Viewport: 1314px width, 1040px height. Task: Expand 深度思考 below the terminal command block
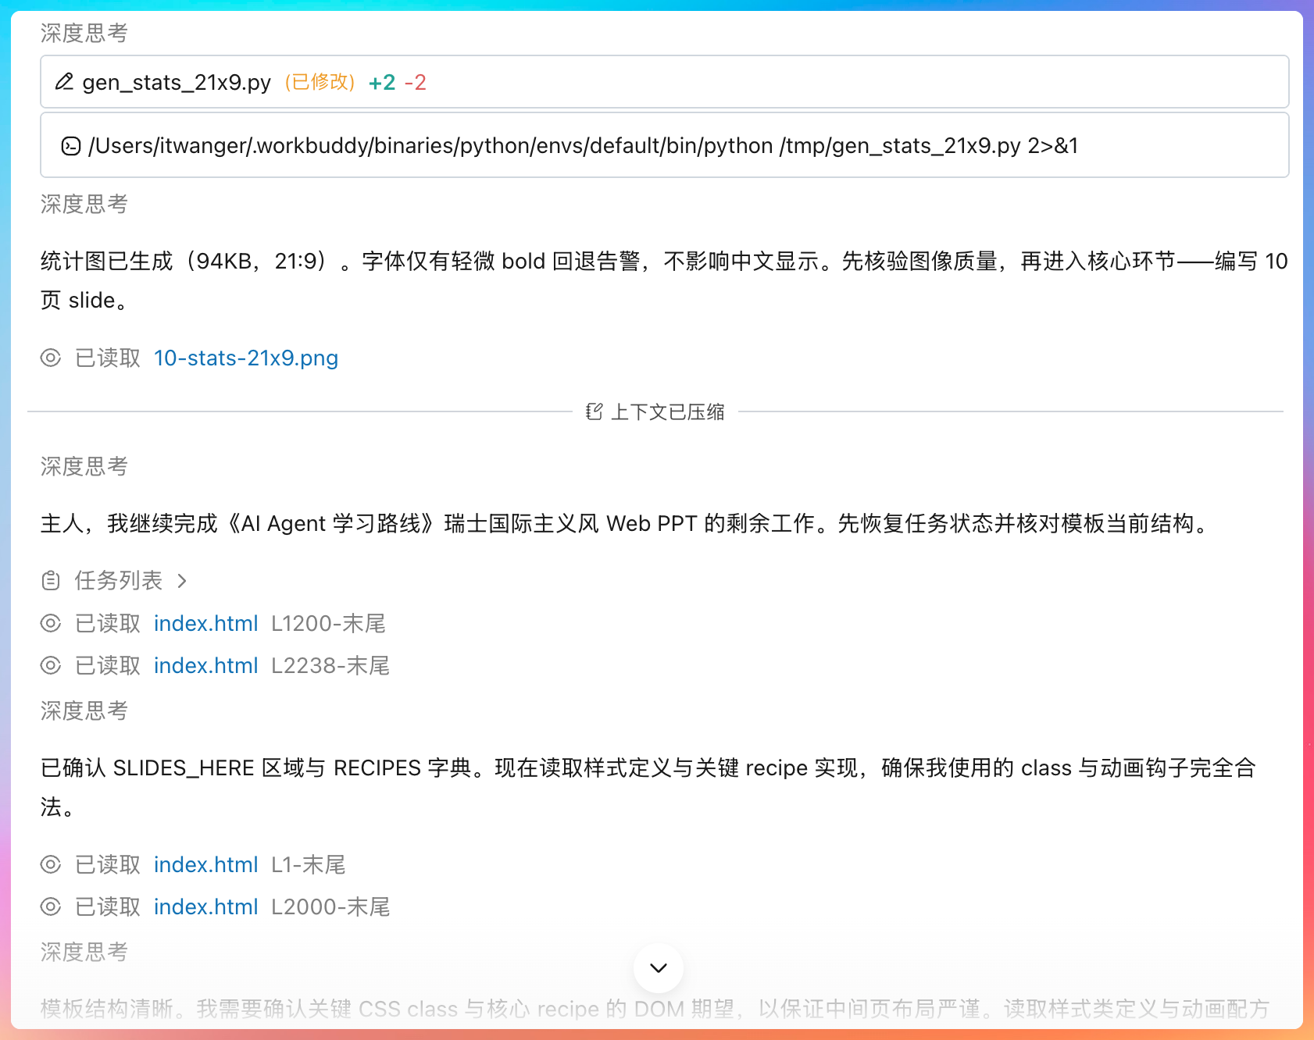click(84, 204)
